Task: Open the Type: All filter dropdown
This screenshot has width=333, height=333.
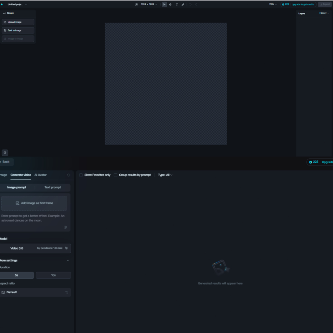Action: coord(165,175)
